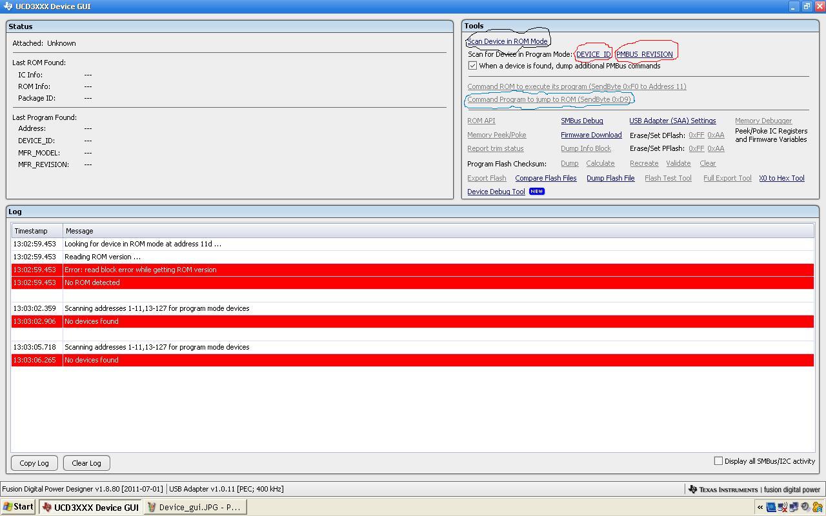Open the Memory Debugger link

pyautogui.click(x=763, y=121)
